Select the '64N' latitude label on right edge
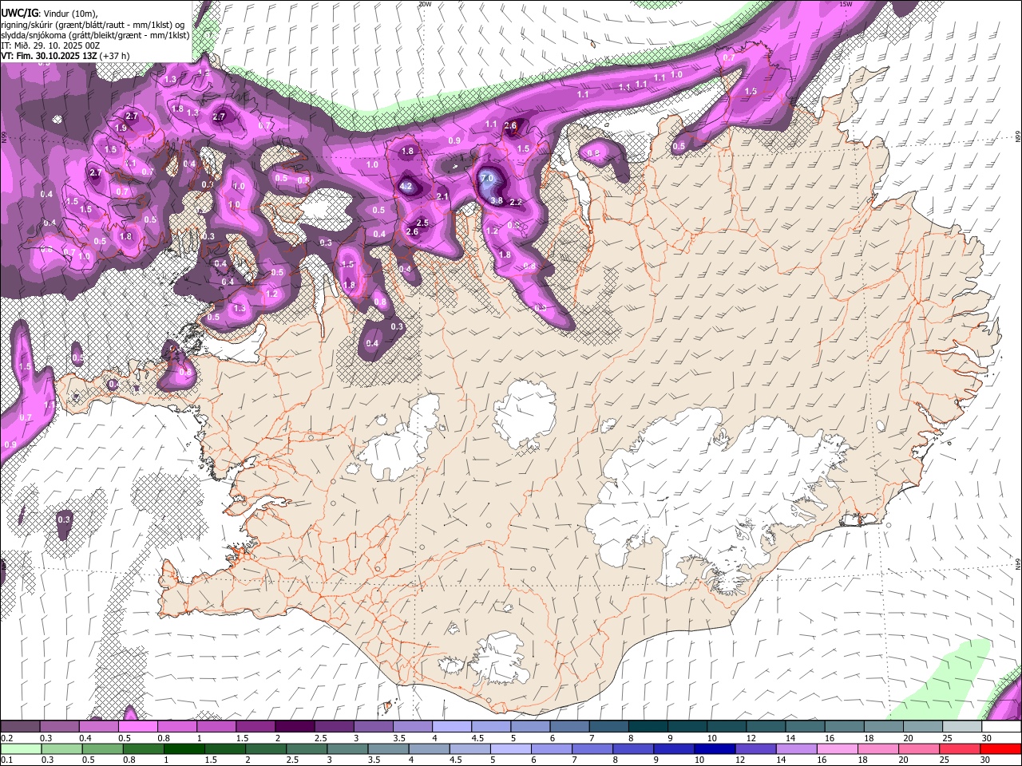This screenshot has height=766, width=1022. coord(1018,563)
